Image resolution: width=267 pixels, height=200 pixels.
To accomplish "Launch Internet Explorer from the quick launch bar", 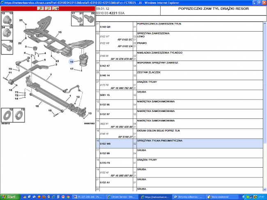I will tap(54, 197).
